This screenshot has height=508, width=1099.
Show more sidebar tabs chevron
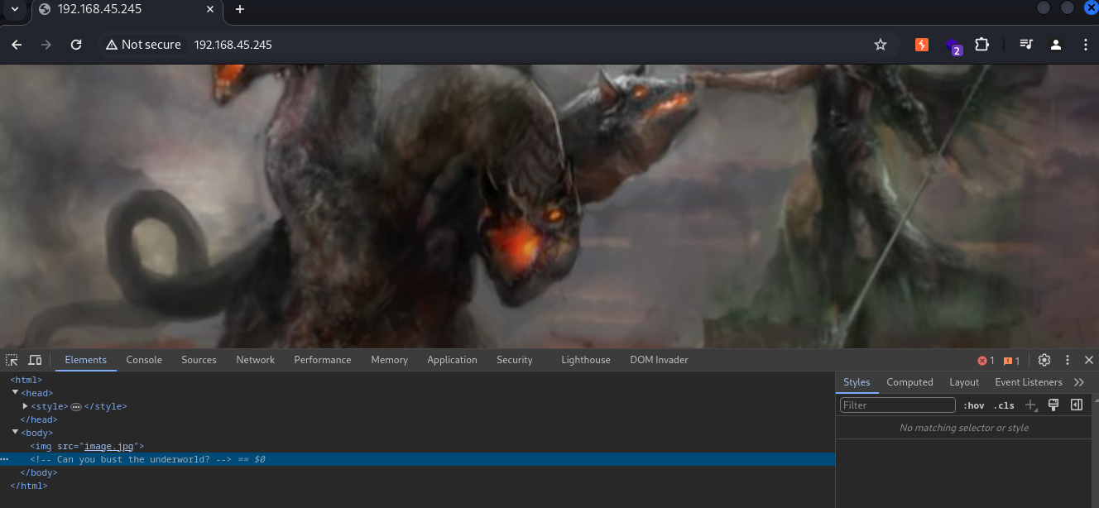point(1078,382)
